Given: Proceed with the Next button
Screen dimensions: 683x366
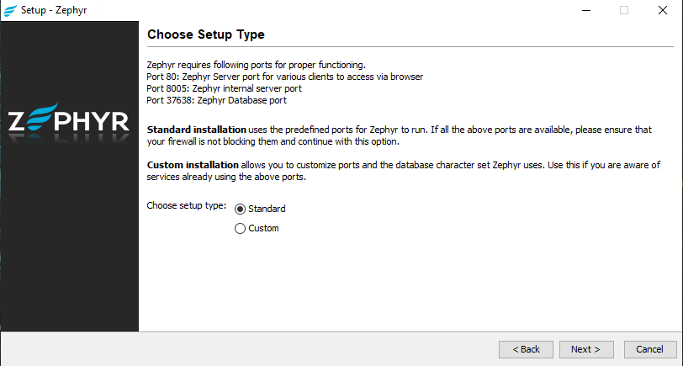Looking at the screenshot, I should point(584,349).
